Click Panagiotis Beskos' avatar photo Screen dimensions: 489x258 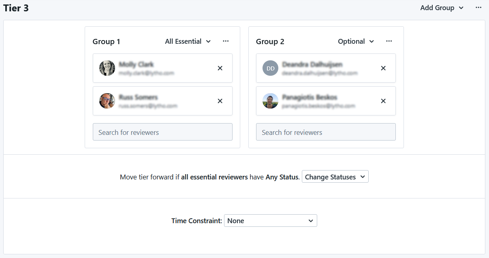tap(271, 101)
